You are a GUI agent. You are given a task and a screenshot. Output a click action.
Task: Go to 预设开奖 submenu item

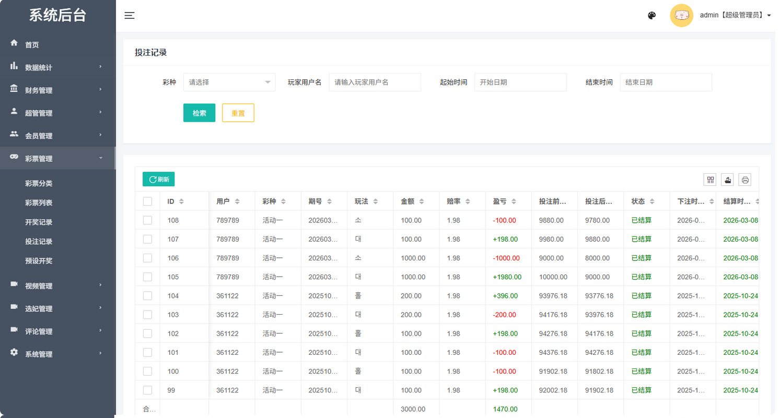click(x=39, y=261)
